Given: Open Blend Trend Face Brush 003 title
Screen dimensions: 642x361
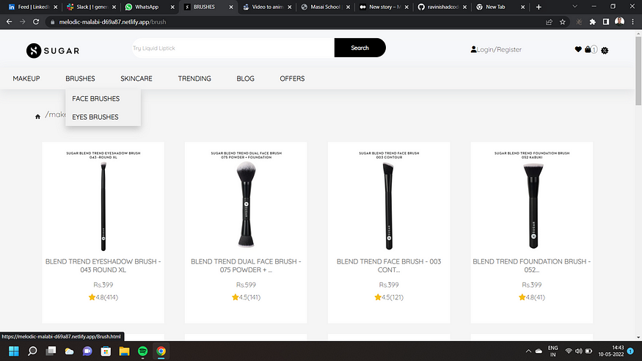Looking at the screenshot, I should click(x=389, y=266).
